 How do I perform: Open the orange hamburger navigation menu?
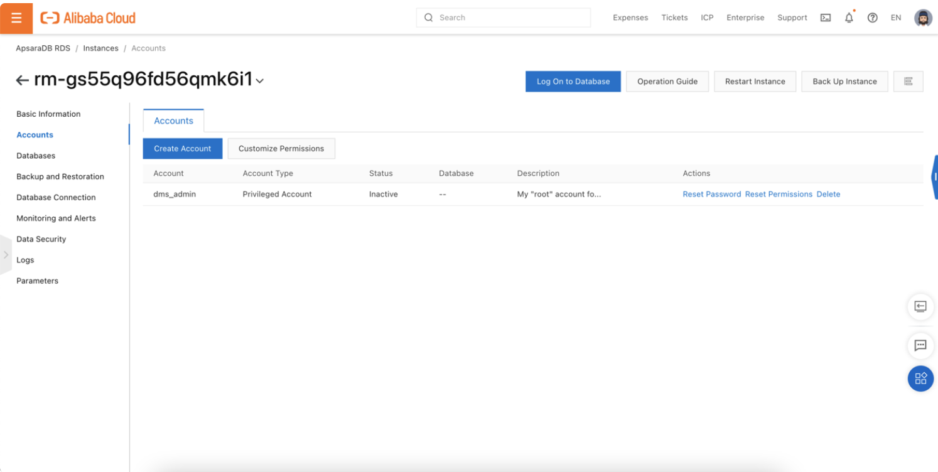(x=16, y=18)
